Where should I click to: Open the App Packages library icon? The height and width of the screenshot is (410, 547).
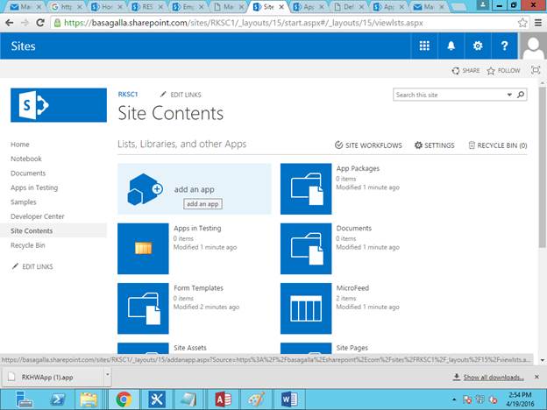coord(306,188)
